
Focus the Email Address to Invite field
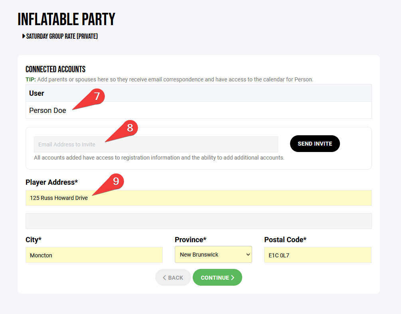pyautogui.click(x=156, y=144)
